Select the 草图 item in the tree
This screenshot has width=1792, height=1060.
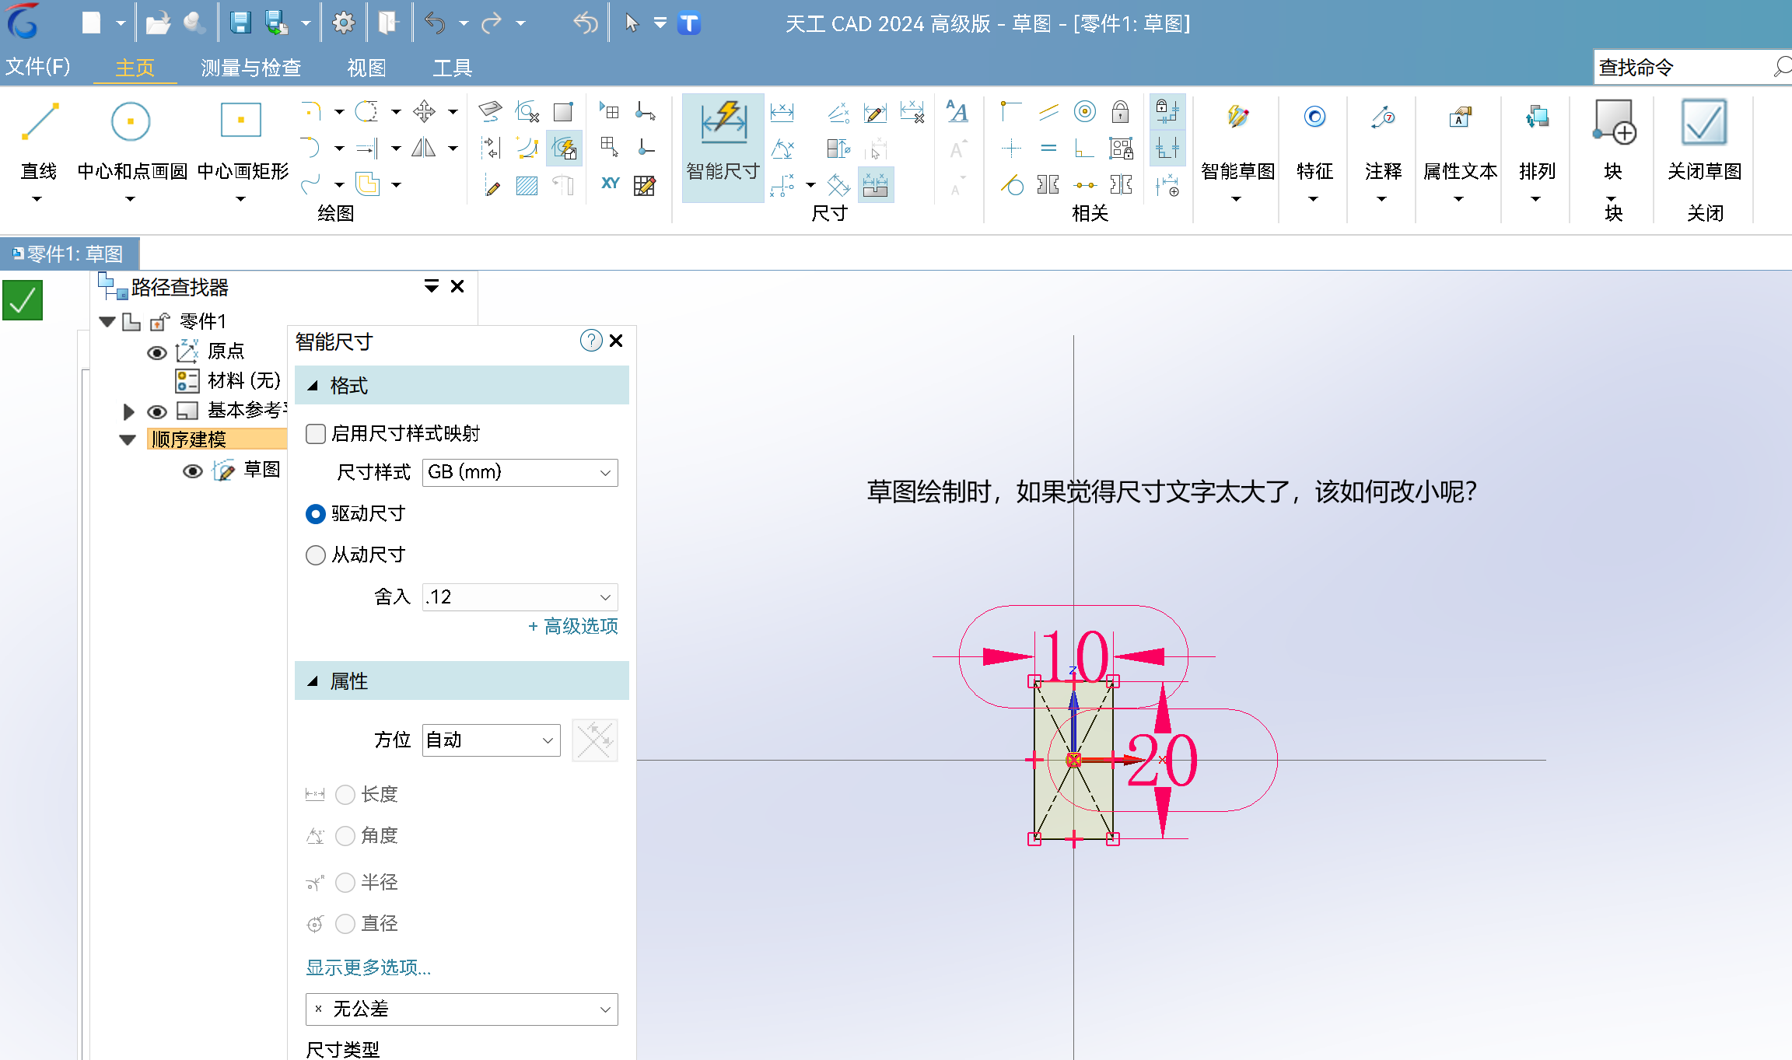click(262, 470)
